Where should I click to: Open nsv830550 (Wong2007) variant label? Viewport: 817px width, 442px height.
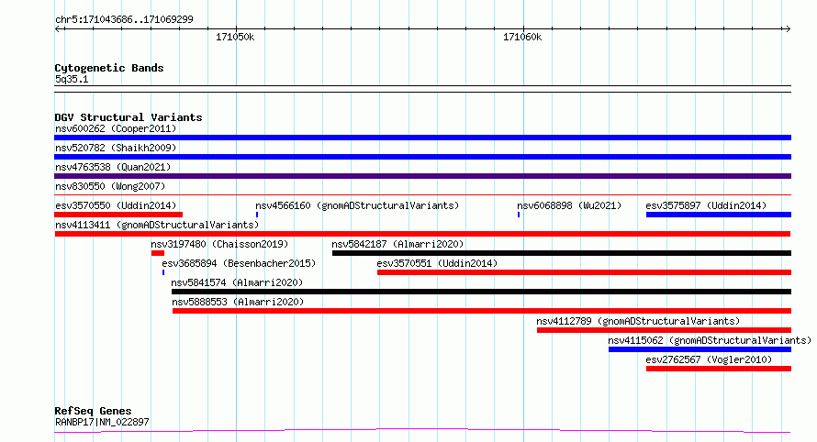(x=110, y=186)
